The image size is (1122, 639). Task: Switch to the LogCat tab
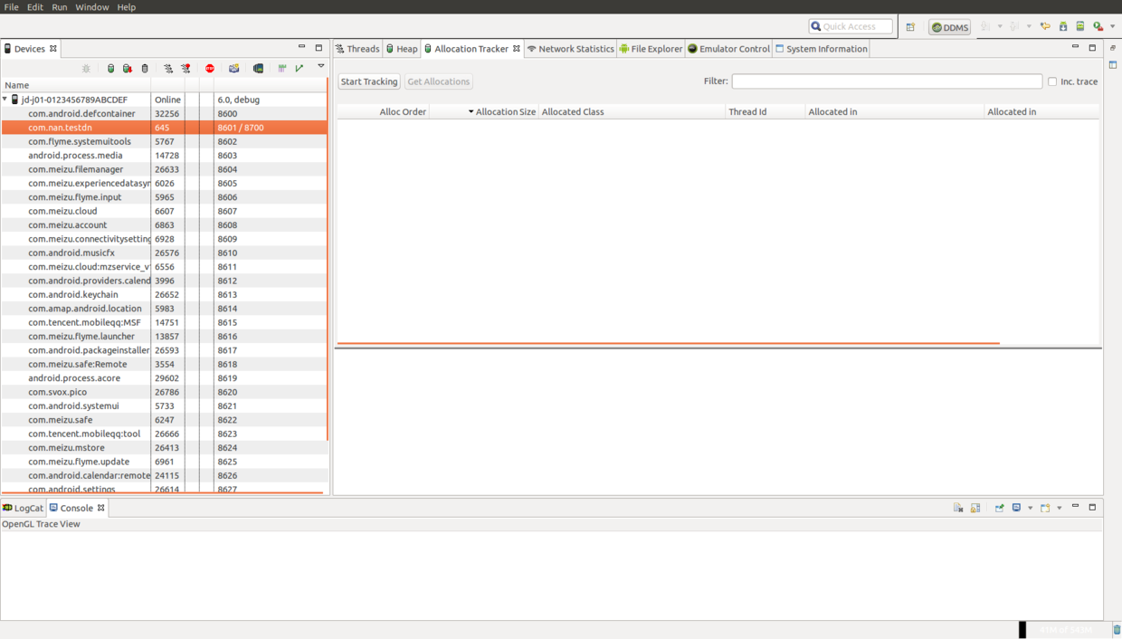23,508
